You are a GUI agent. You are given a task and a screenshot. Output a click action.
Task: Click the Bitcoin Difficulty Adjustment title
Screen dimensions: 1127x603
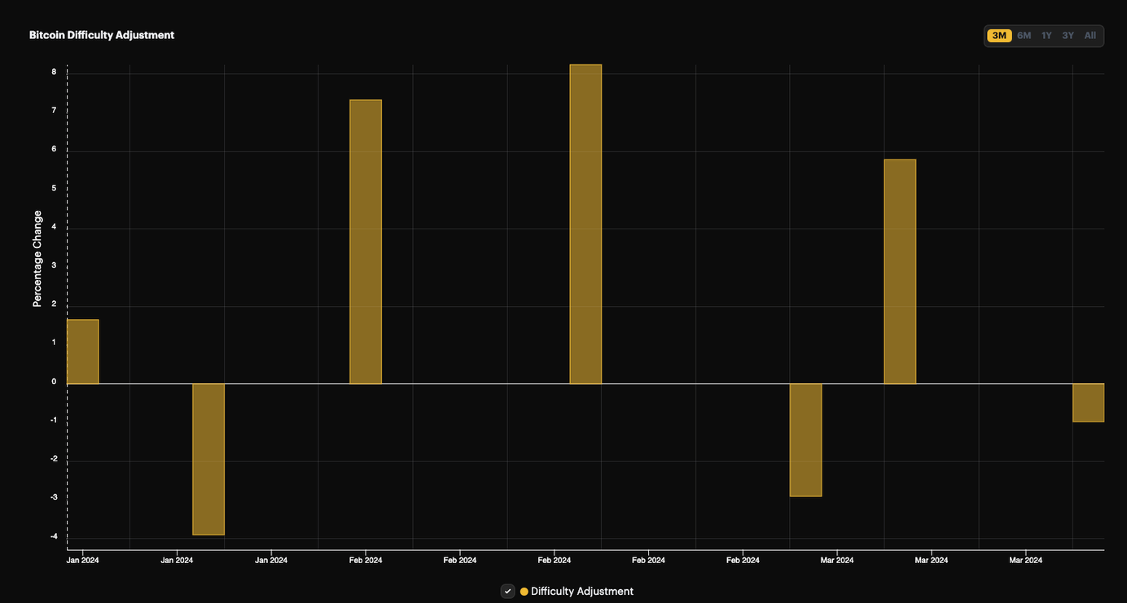click(101, 34)
